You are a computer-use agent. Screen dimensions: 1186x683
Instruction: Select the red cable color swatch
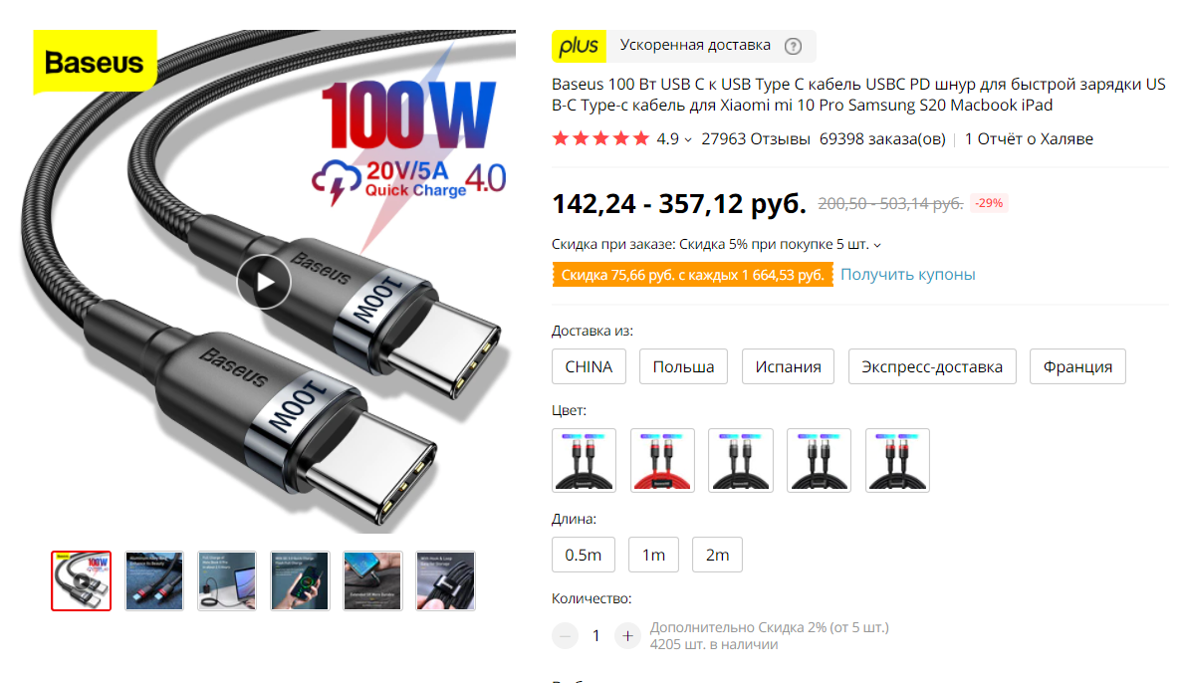662,461
